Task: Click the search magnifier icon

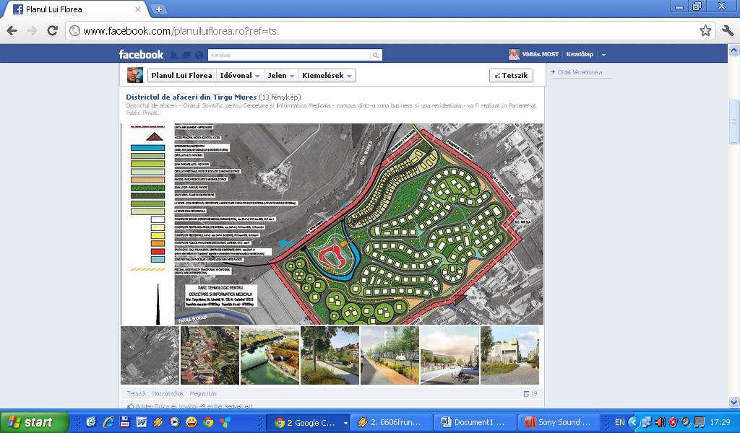Action: 375,55
